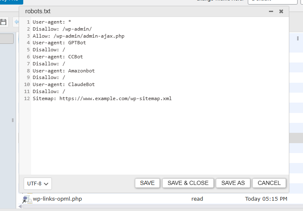This screenshot has width=303, height=211.
Task: Minimize the robots.txt editor dialog
Action: coord(271,11)
